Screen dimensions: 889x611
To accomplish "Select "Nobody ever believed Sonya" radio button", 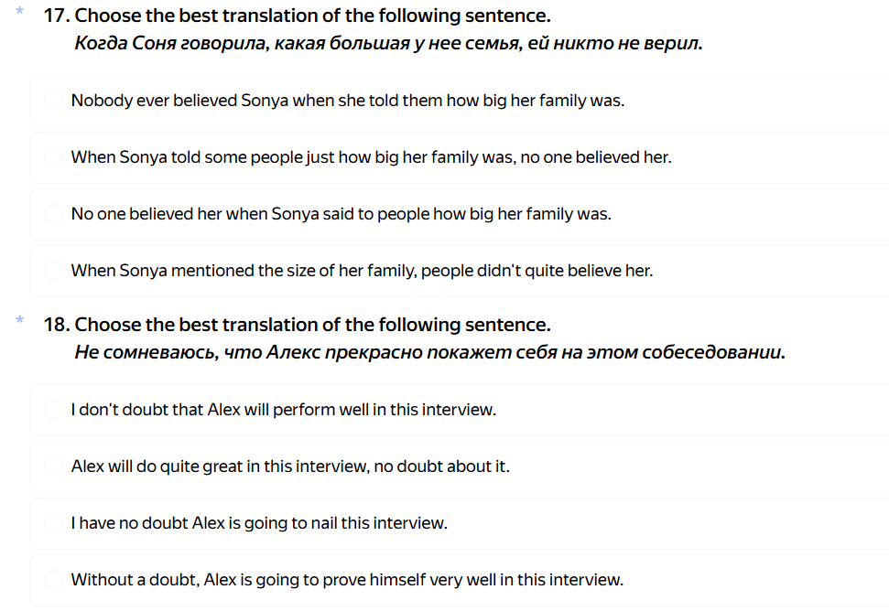I will pos(53,101).
